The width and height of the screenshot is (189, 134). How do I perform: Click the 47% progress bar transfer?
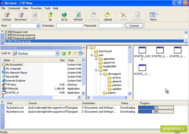(156, 108)
